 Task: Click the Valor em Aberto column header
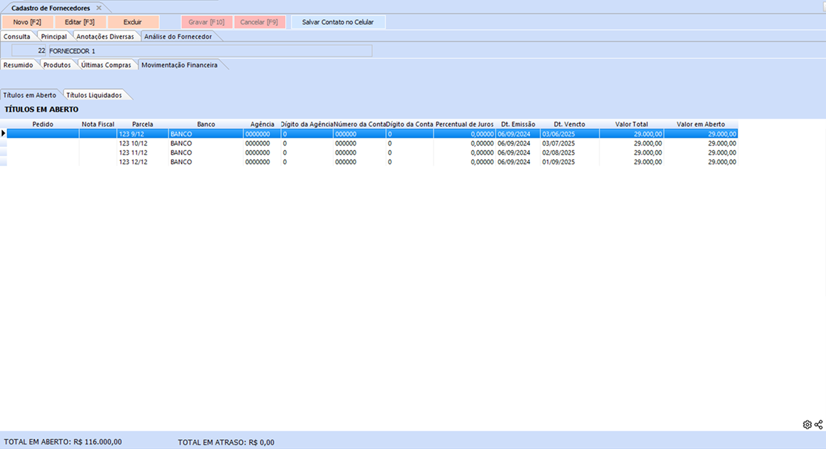point(701,124)
